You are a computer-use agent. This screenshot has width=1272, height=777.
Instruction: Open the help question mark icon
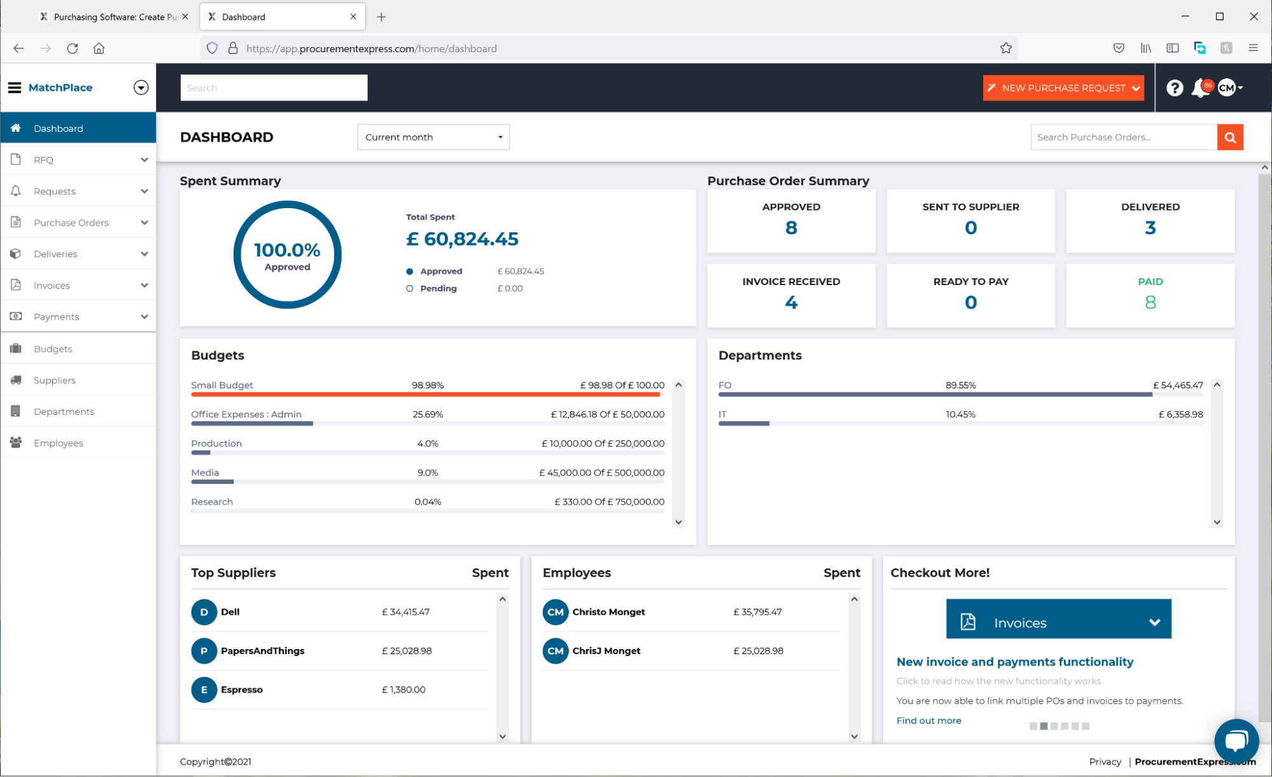click(x=1174, y=88)
